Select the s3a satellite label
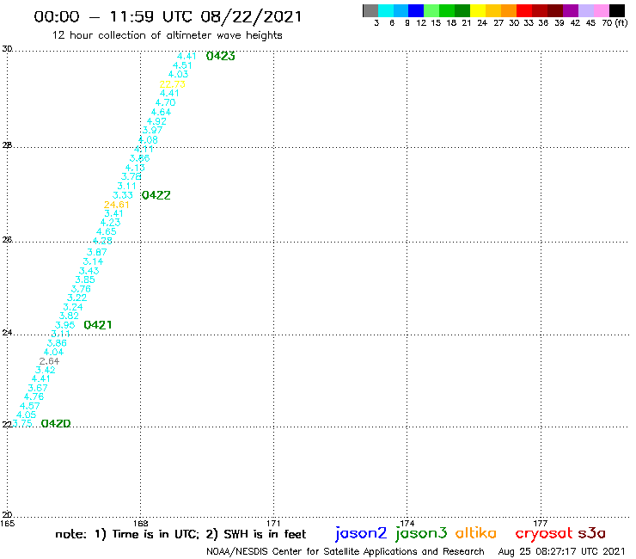Viewport: 636px width, 559px height. tap(592, 533)
